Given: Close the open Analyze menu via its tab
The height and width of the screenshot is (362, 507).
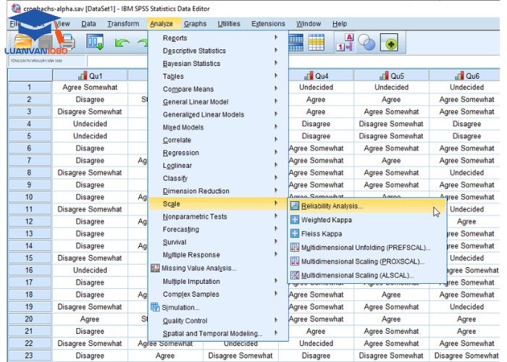Looking at the screenshot, I should 162,24.
